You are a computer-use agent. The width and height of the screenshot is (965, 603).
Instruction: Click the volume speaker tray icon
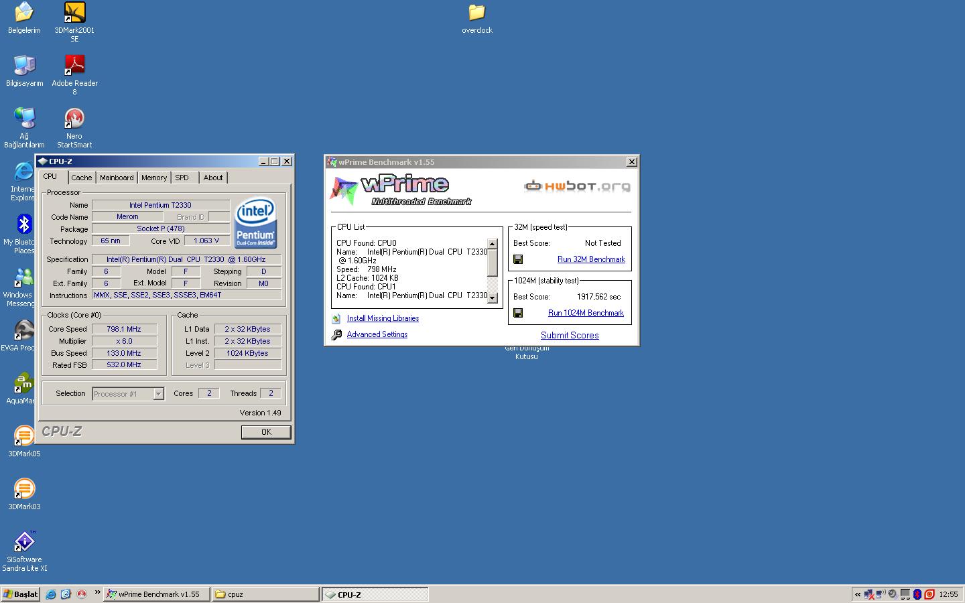click(893, 594)
